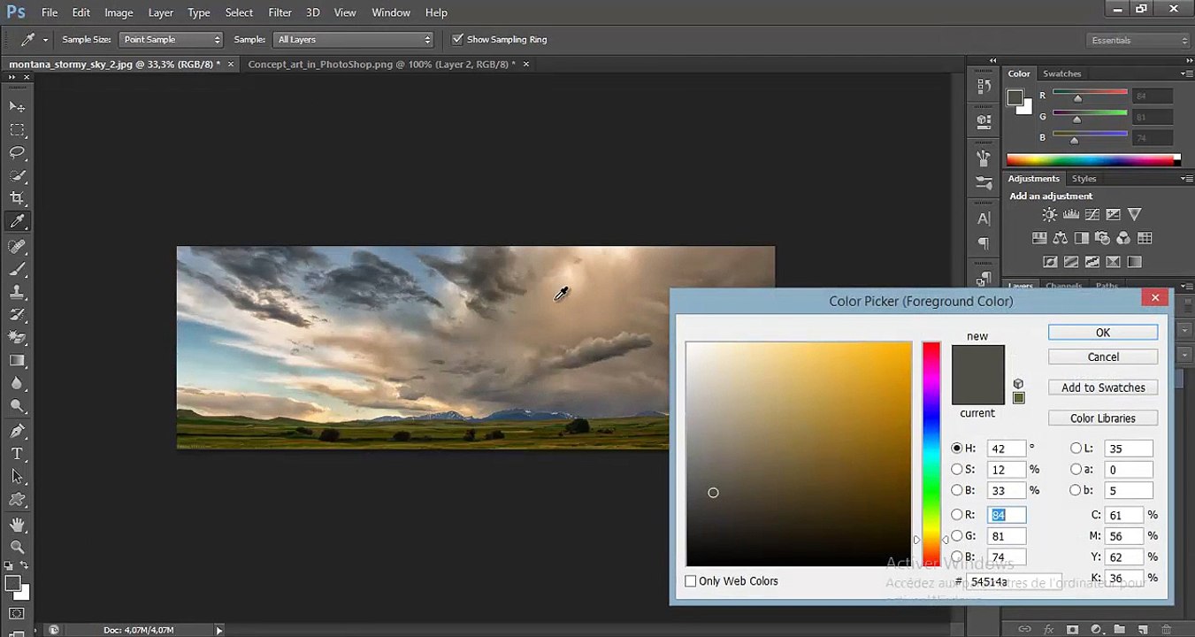Select the Horizontal Type tool
This screenshot has width=1195, height=637.
pos(17,454)
